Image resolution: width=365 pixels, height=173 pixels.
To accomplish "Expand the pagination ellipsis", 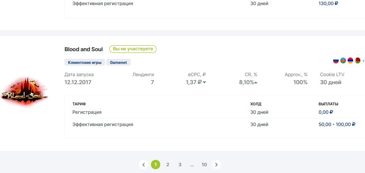I will tap(192, 165).
